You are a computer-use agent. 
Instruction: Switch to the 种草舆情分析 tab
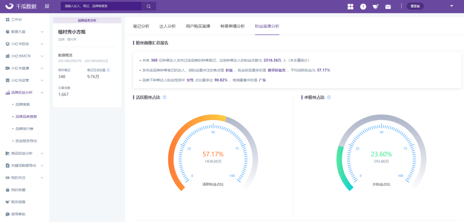232,26
